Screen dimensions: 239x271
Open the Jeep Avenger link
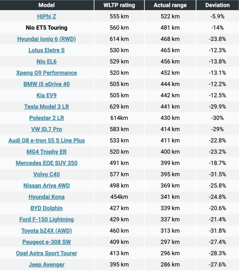pyautogui.click(x=46, y=264)
